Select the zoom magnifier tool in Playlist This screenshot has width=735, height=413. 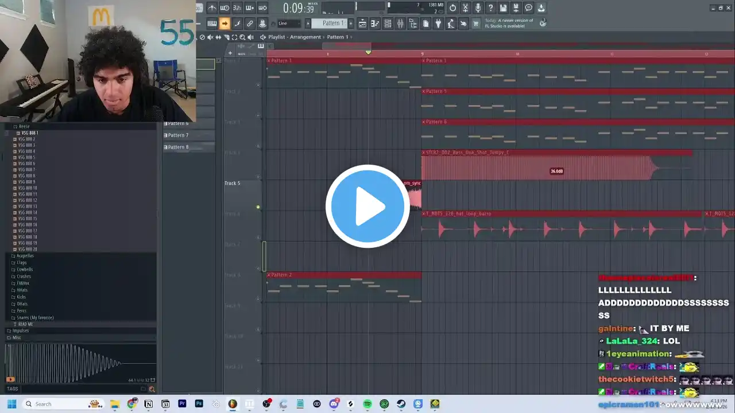pos(242,37)
